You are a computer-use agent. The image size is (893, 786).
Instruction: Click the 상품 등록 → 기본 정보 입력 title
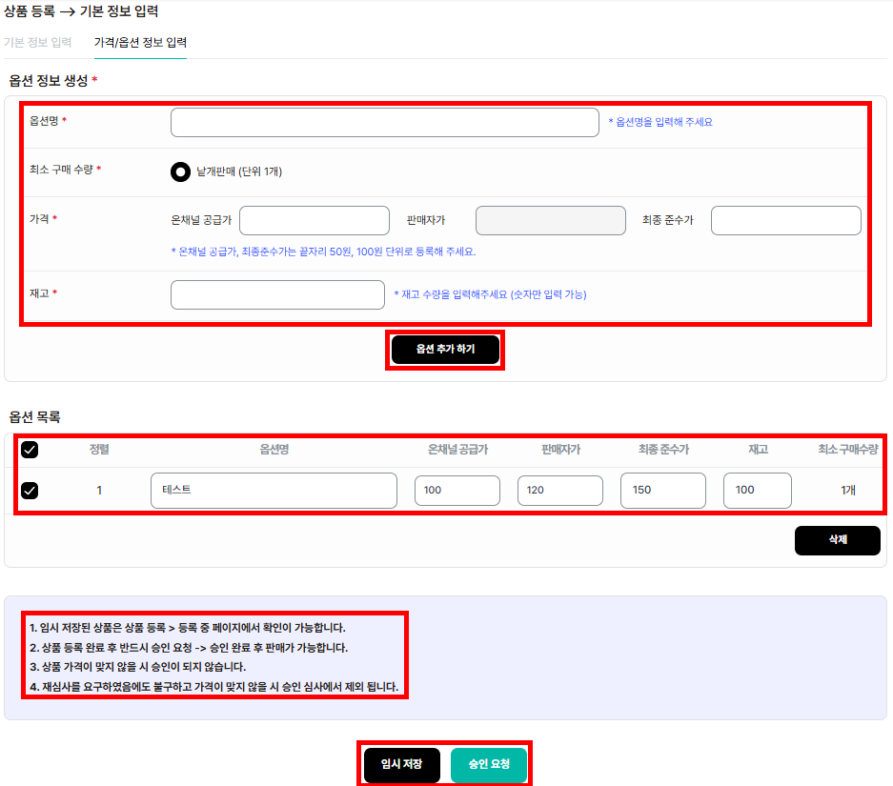point(81,10)
